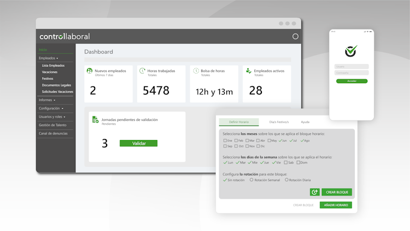410x231 pixels.
Task: Click the 12h y 13m value
Action: 214,91
